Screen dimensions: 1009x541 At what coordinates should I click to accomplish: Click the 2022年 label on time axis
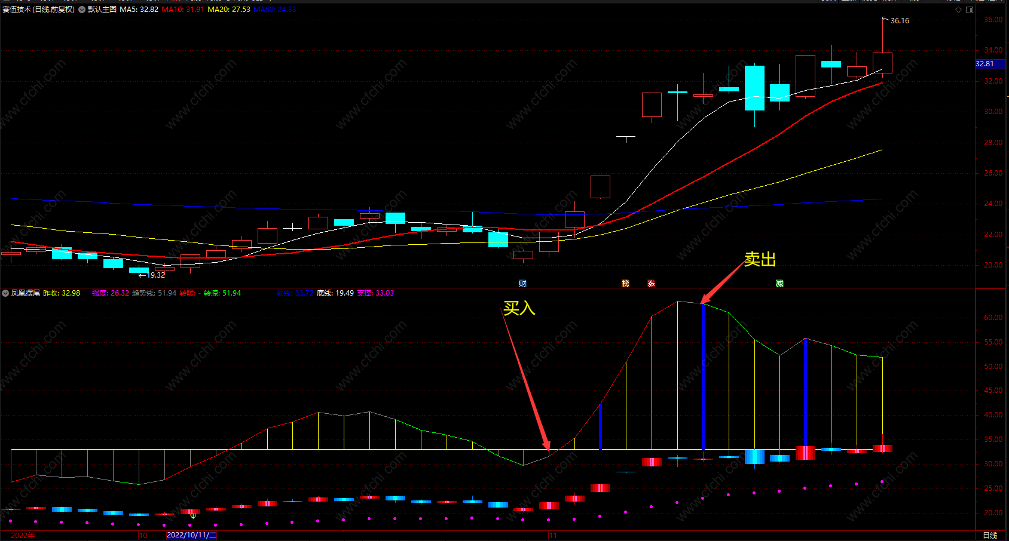coord(23,536)
